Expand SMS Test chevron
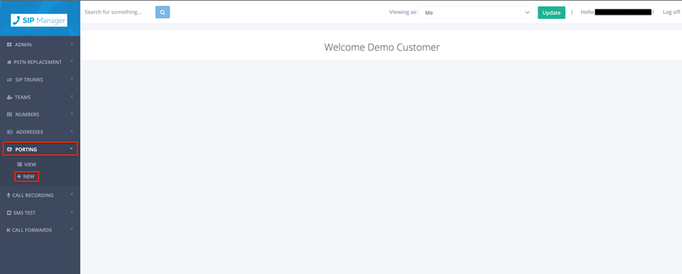This screenshot has width=682, height=274. [x=72, y=212]
